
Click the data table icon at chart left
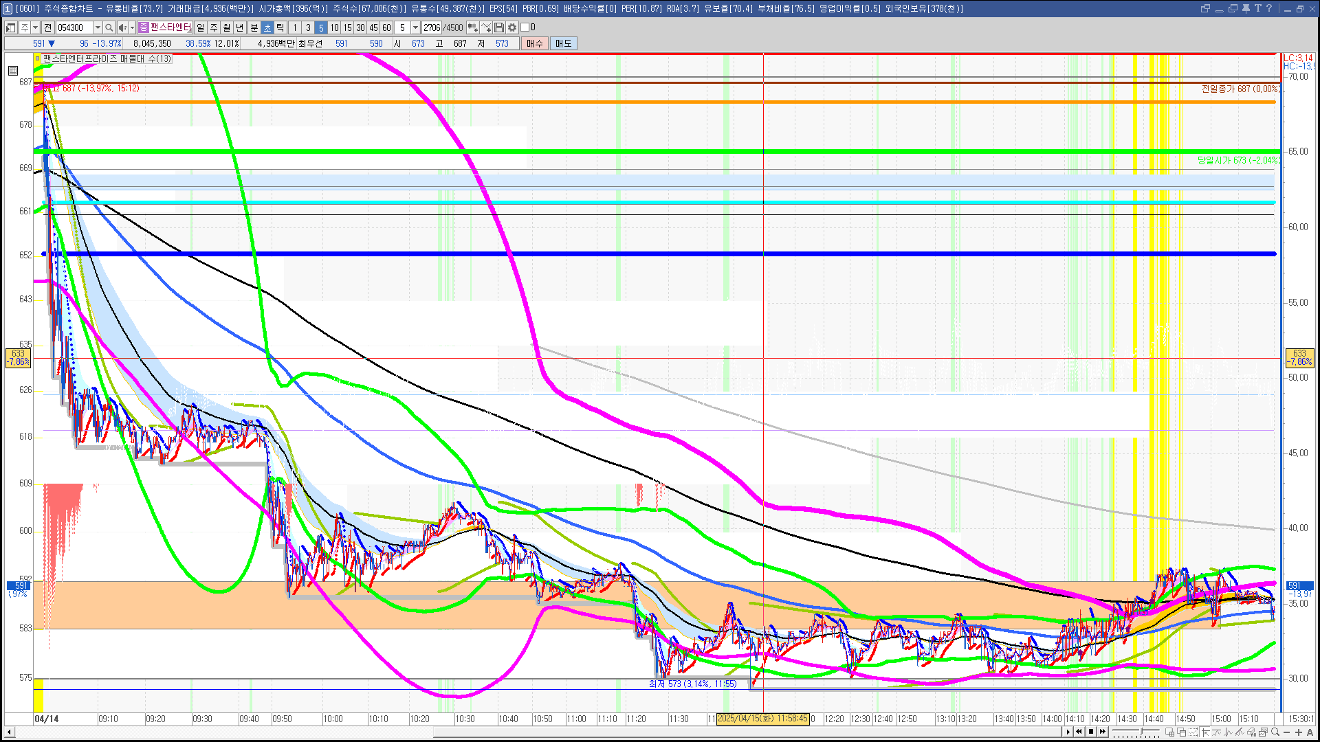[x=13, y=70]
